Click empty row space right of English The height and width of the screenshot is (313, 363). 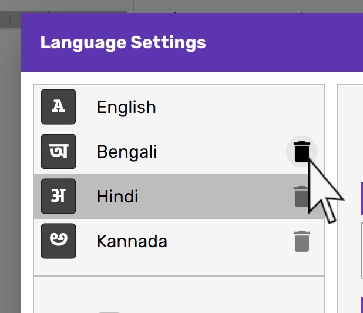point(235,107)
